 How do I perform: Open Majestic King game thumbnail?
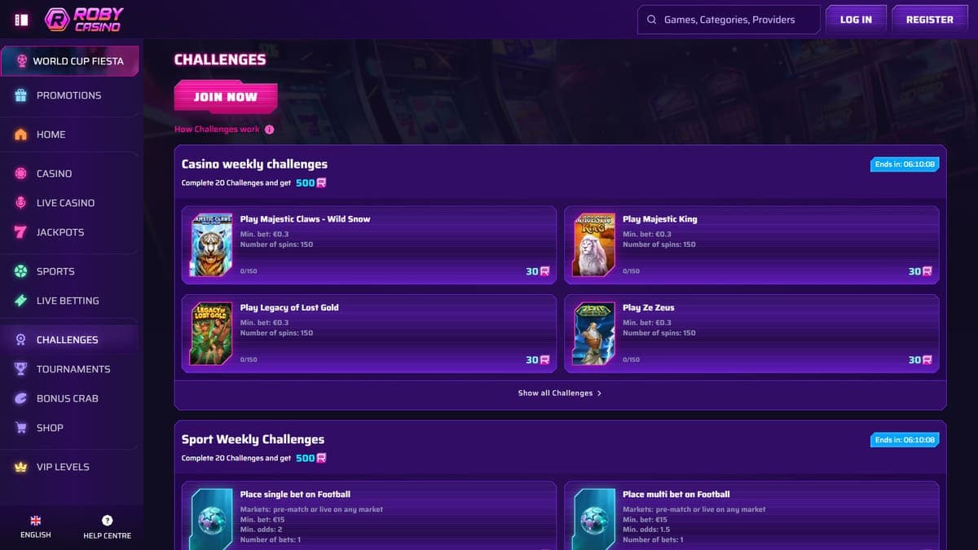coord(594,245)
